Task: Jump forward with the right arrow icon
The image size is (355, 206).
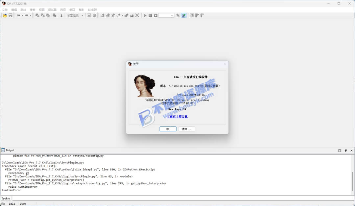Action: (x=27, y=15)
